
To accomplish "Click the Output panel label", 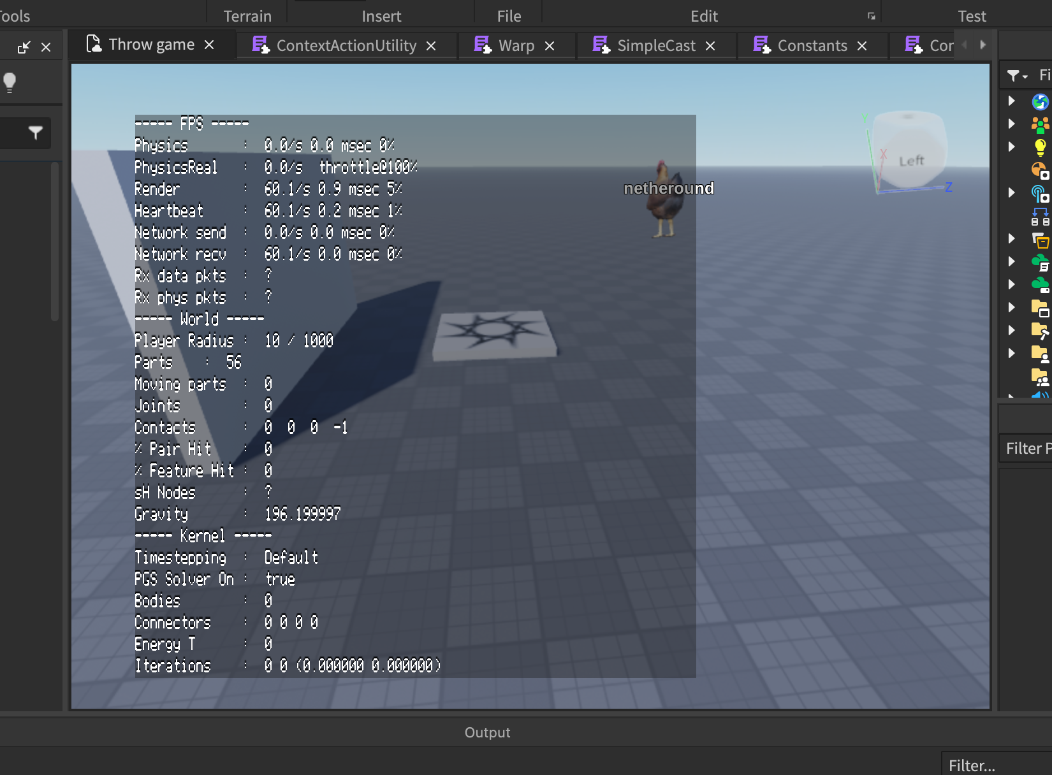I will (488, 732).
